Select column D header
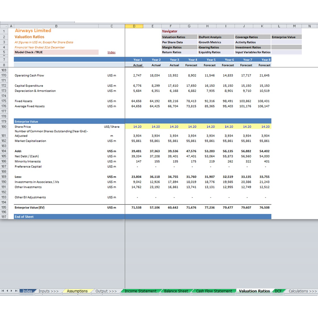This screenshot has height=318, width=318. click(x=134, y=26)
